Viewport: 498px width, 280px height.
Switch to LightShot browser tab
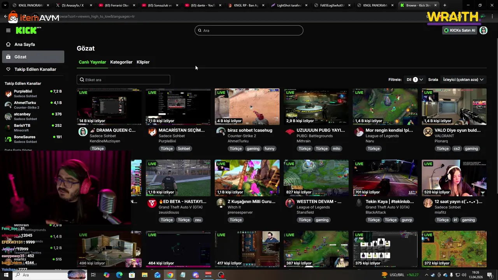(289, 5)
